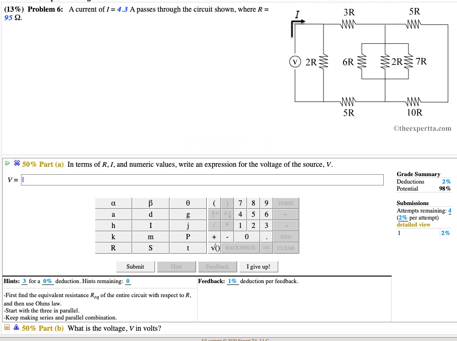Click the number 2 key
457x341 pixels.
point(253,226)
